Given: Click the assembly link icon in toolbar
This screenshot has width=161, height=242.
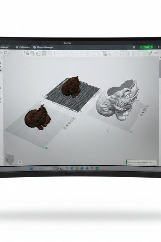Looking at the screenshot, I should (x=151, y=53).
